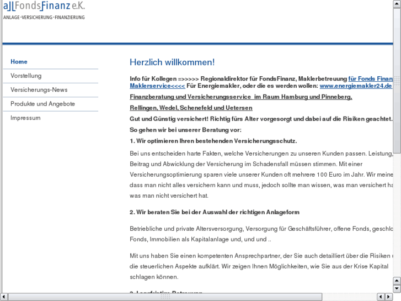Click the lower up-arrow of vertical scrollbar
401x301 pixels.
tap(397, 281)
